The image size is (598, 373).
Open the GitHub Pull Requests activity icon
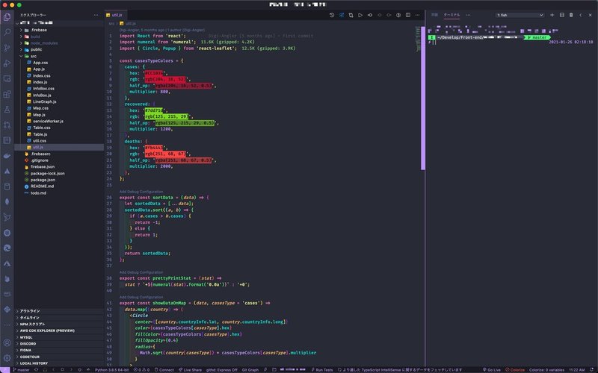click(7, 125)
